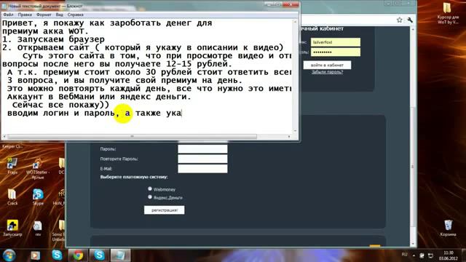The height and width of the screenshot is (262, 466).
Task: Click the Пароль registration input field
Action: (202, 148)
